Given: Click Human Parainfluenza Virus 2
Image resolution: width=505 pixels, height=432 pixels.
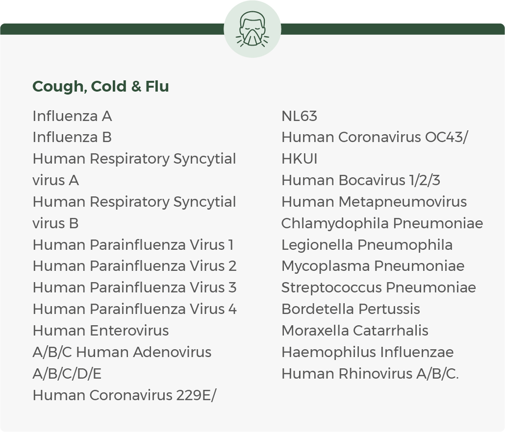Looking at the screenshot, I should point(134,266).
